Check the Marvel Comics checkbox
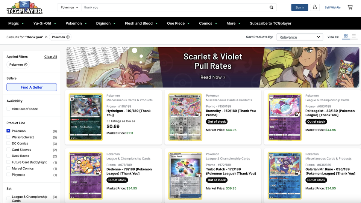This screenshot has height=203, width=361. [8, 168]
